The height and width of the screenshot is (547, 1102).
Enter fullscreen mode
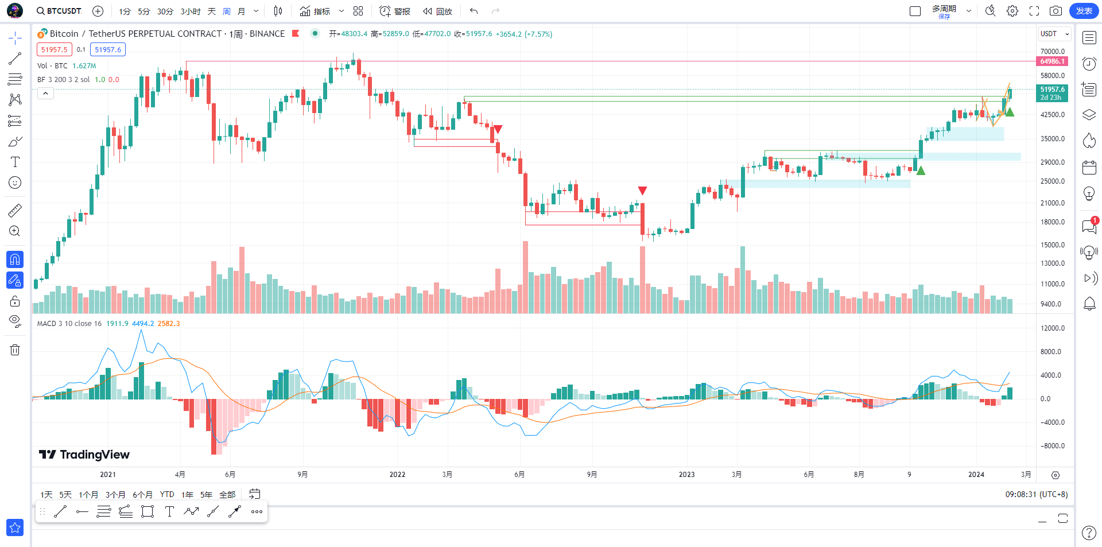1034,11
